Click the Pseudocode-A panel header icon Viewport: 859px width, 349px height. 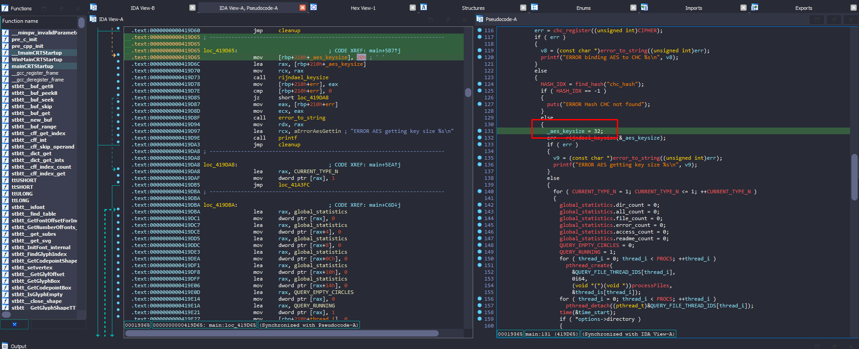[480, 19]
